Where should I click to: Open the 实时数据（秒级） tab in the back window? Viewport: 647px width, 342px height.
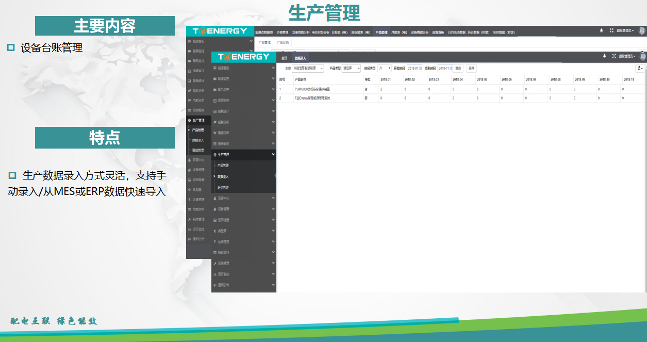(503, 32)
